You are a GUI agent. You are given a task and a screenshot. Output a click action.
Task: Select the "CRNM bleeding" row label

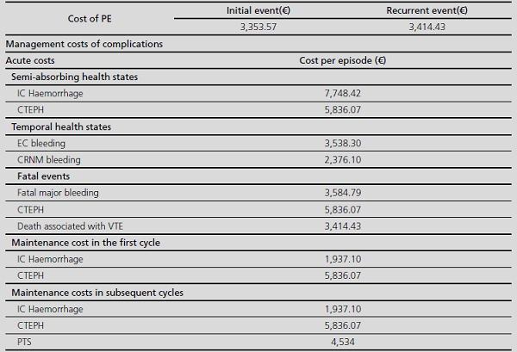point(48,159)
